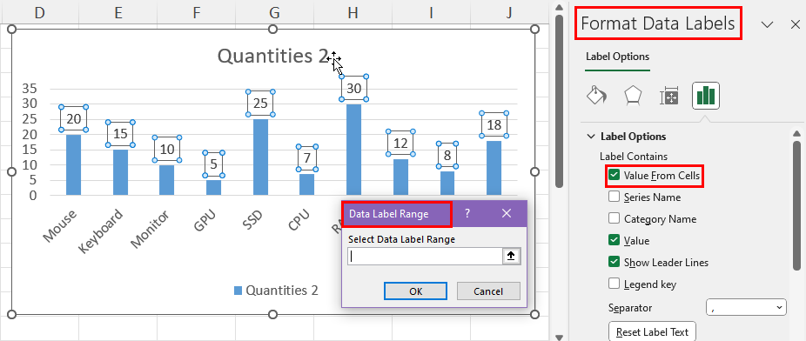Open Fill & Line options icon
The image size is (806, 341).
tap(596, 96)
